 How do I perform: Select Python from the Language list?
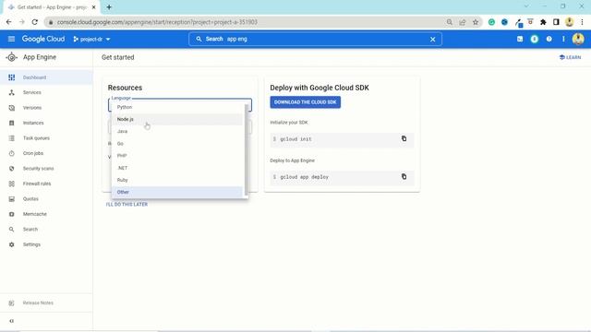point(177,107)
